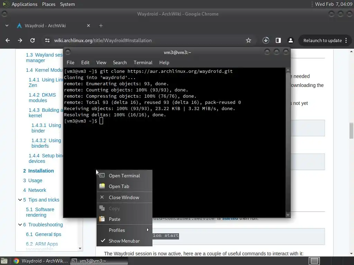Image resolution: width=354 pixels, height=265 pixels.
Task: Toggle Show Menubar checkmark
Action: pyautogui.click(x=103, y=241)
